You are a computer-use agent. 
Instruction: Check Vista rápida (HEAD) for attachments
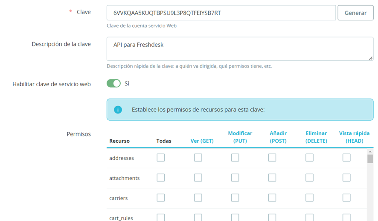pyautogui.click(x=346, y=178)
